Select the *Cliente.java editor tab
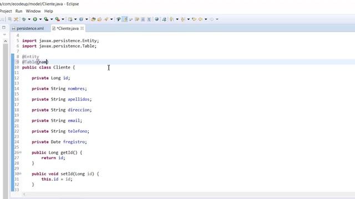Viewport: 355px width, 199px height. (x=68, y=28)
